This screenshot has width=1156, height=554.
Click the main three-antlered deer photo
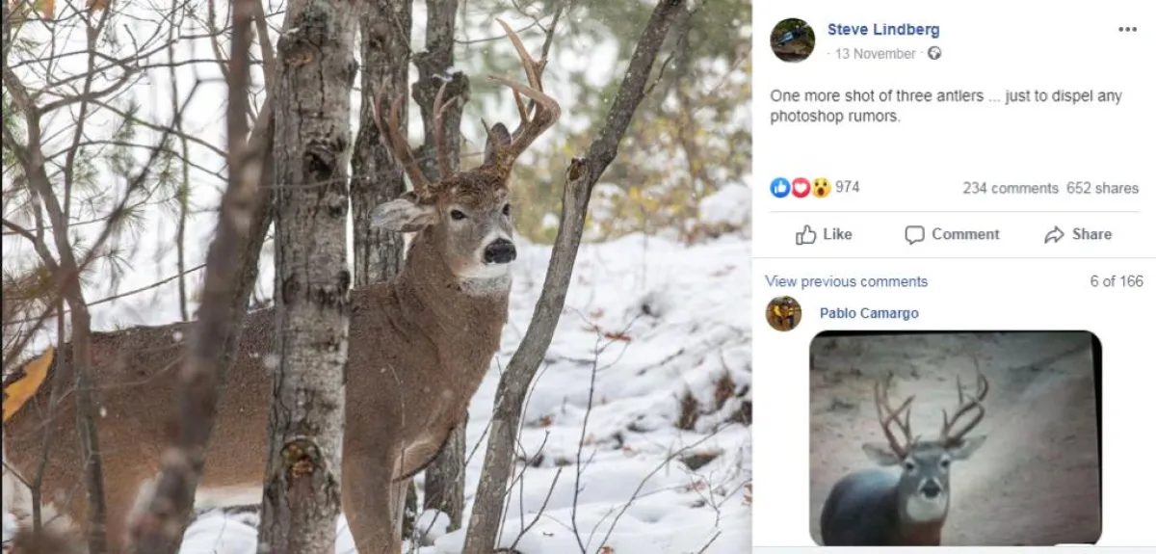(x=376, y=277)
